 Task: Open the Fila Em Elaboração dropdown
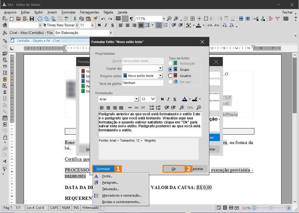[111, 33]
